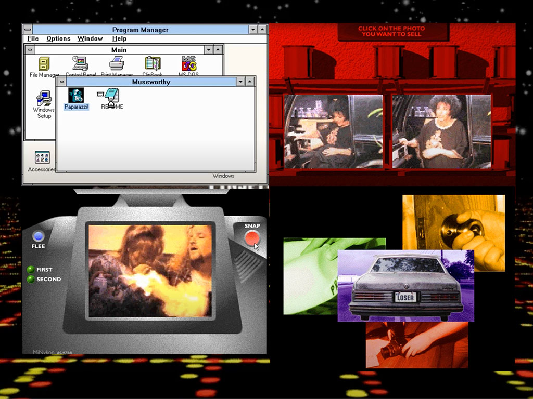This screenshot has width=533, height=399.
Task: Select the Print Manager icon
Action: [117, 64]
